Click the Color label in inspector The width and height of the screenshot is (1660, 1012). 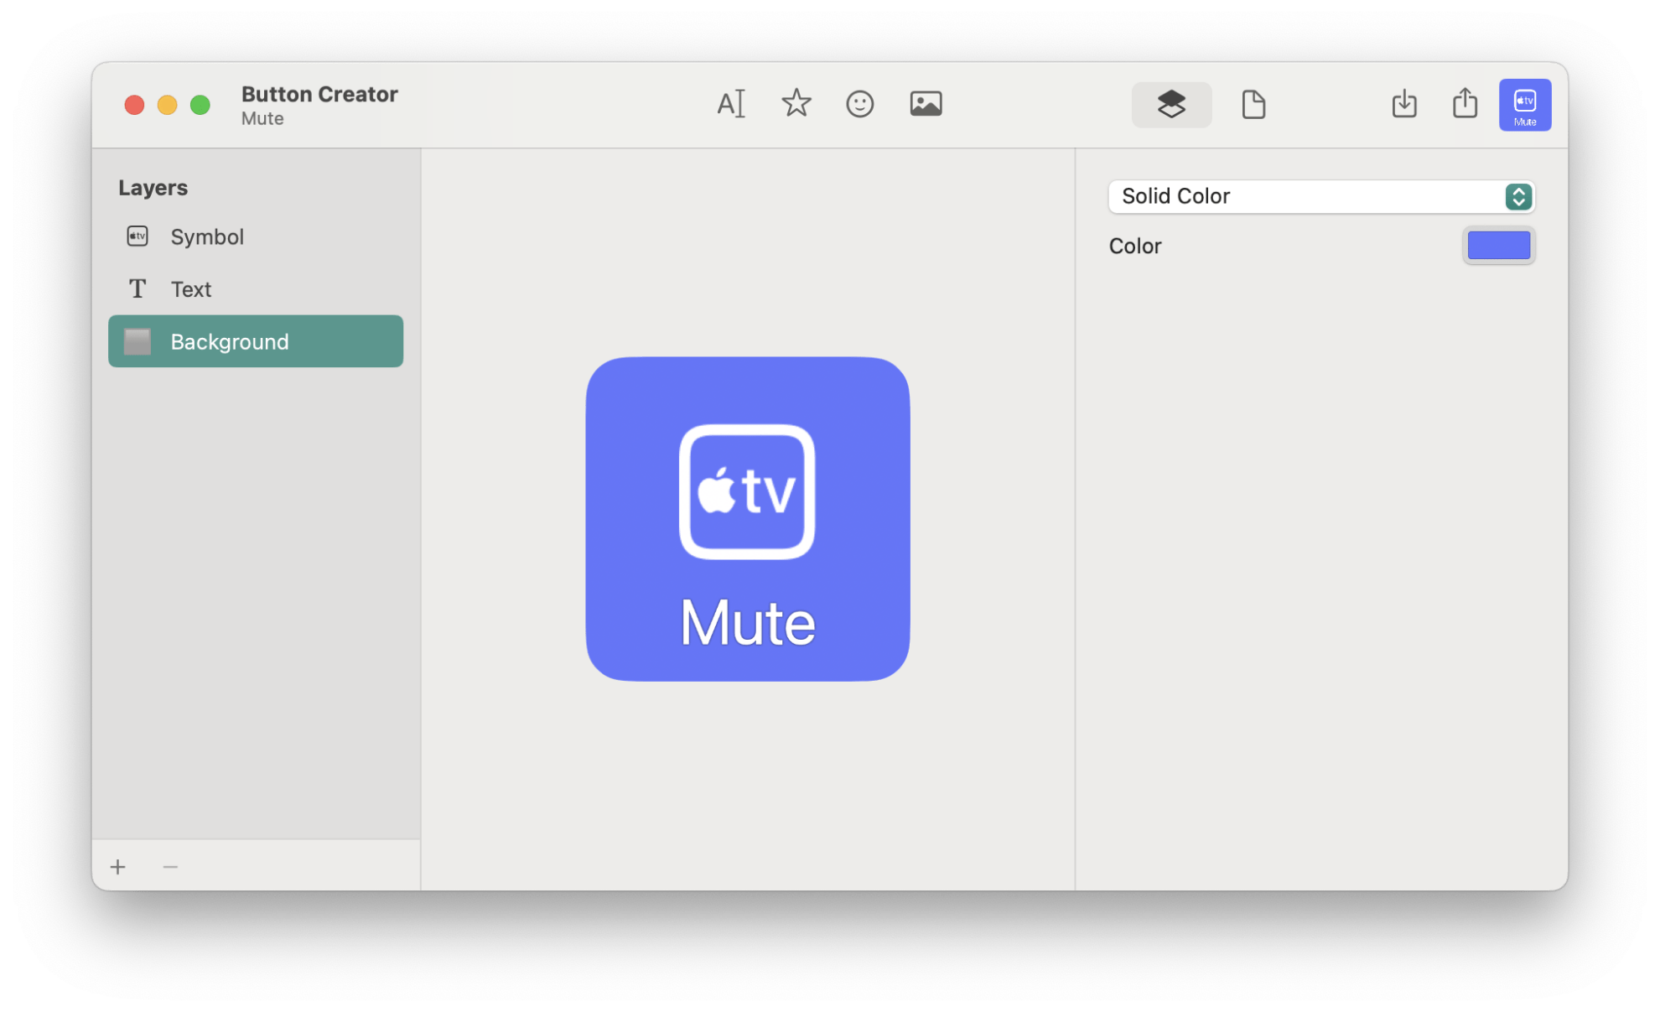[1135, 246]
